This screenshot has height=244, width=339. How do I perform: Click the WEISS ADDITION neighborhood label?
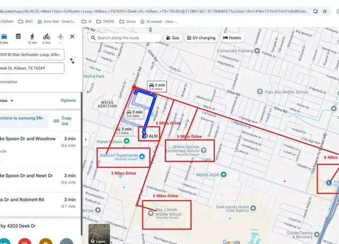pos(107,104)
